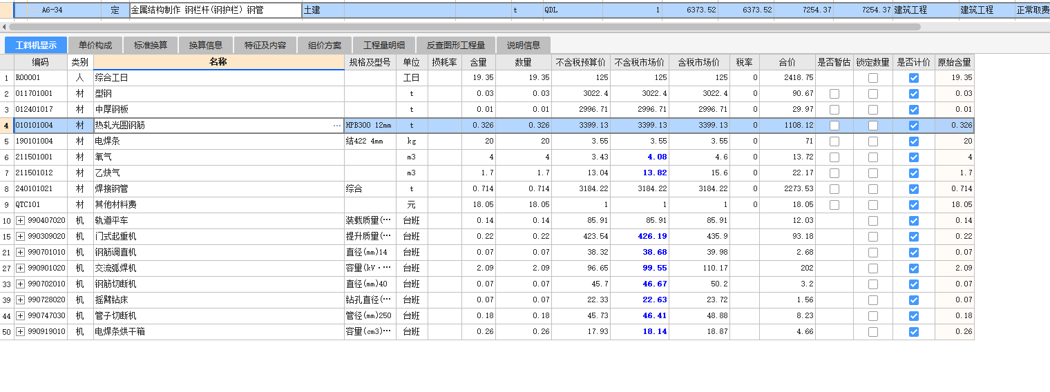The image size is (1050, 392).
Task: Select the 组价方案 tab
Action: pyautogui.click(x=325, y=46)
